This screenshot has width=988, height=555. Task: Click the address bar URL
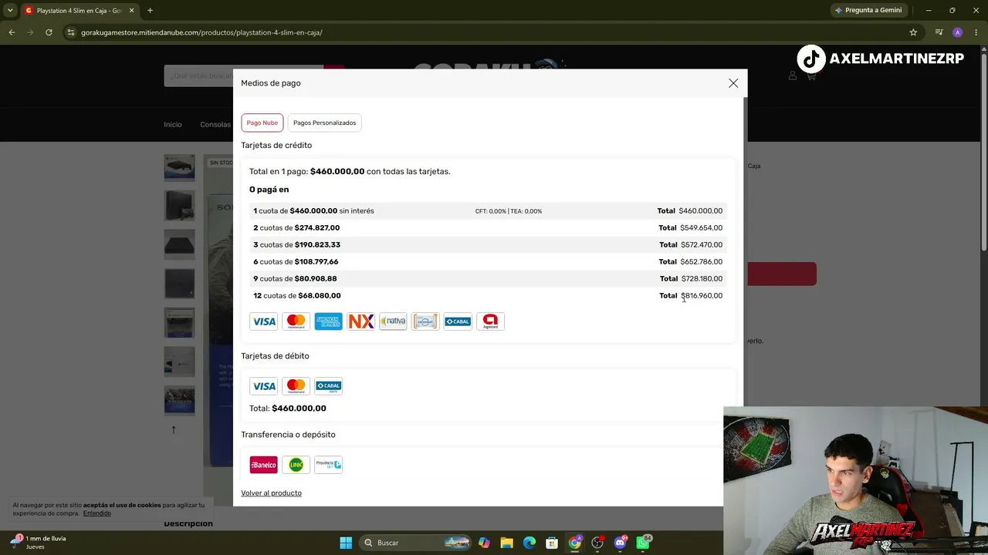point(201,32)
